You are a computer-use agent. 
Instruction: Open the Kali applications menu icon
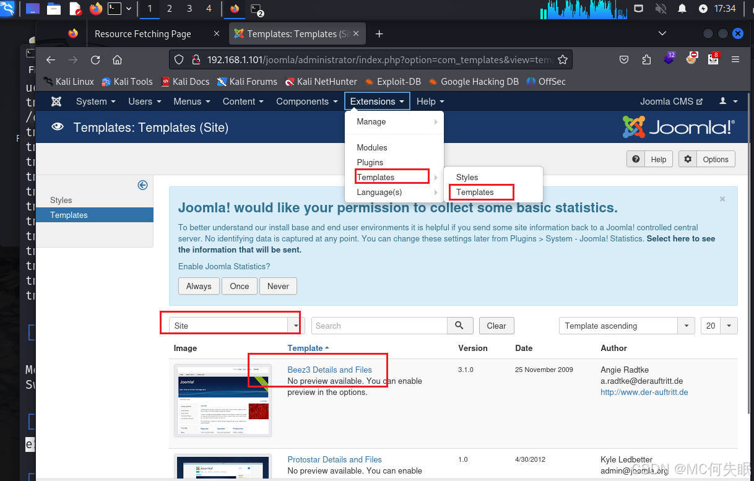7,9
